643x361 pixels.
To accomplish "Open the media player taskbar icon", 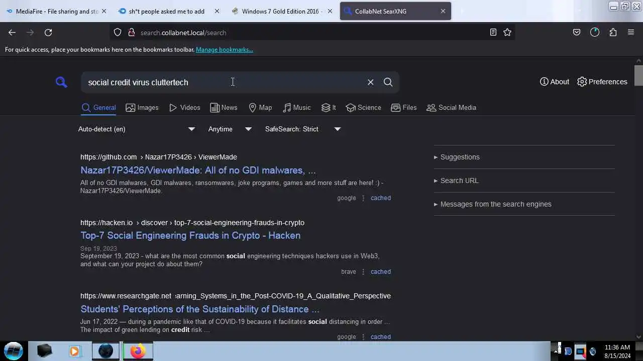I will tap(74, 351).
